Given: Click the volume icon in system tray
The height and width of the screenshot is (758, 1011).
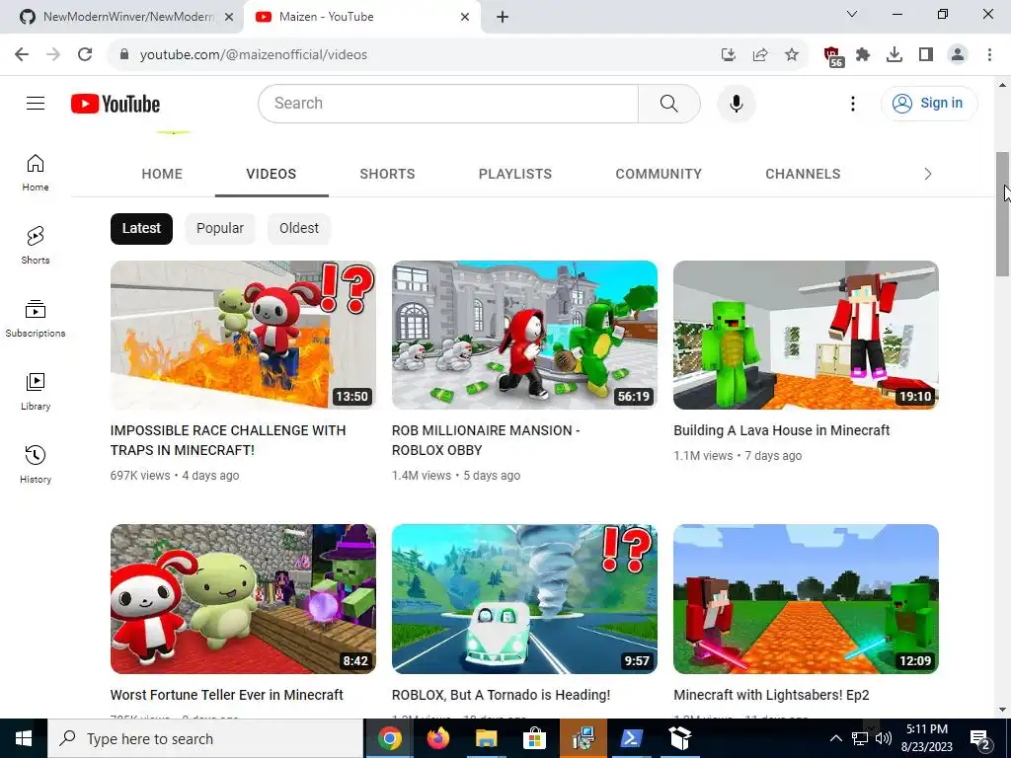Looking at the screenshot, I should [884, 738].
